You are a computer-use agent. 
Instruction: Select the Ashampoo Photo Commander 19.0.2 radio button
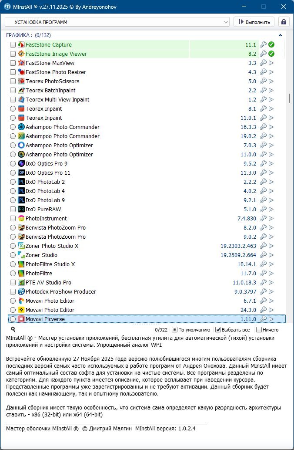tap(13, 136)
